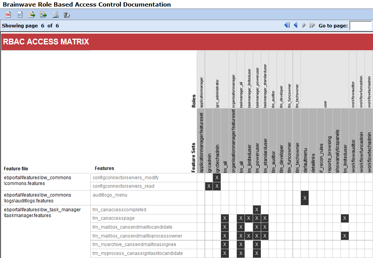Image resolution: width=373 pixels, height=258 pixels.
Task: Click X for tm_myprocess_canassigntasktocandidate under tm_poweruser
Action: coord(257,253)
